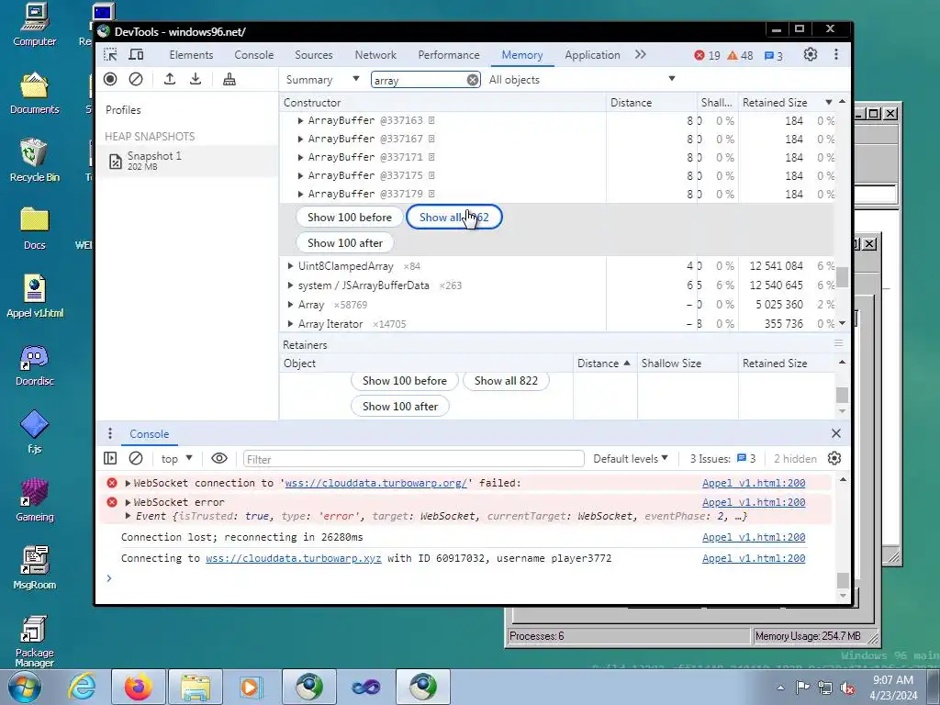940x705 pixels.
Task: Expand the ArrayBuffer @337179 row
Action: pos(300,194)
